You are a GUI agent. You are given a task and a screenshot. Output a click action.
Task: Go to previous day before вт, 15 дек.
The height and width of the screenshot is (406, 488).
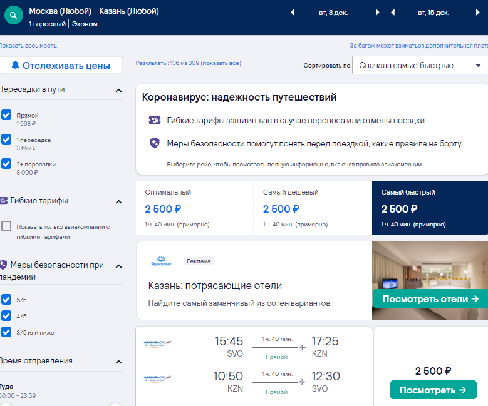coord(393,13)
